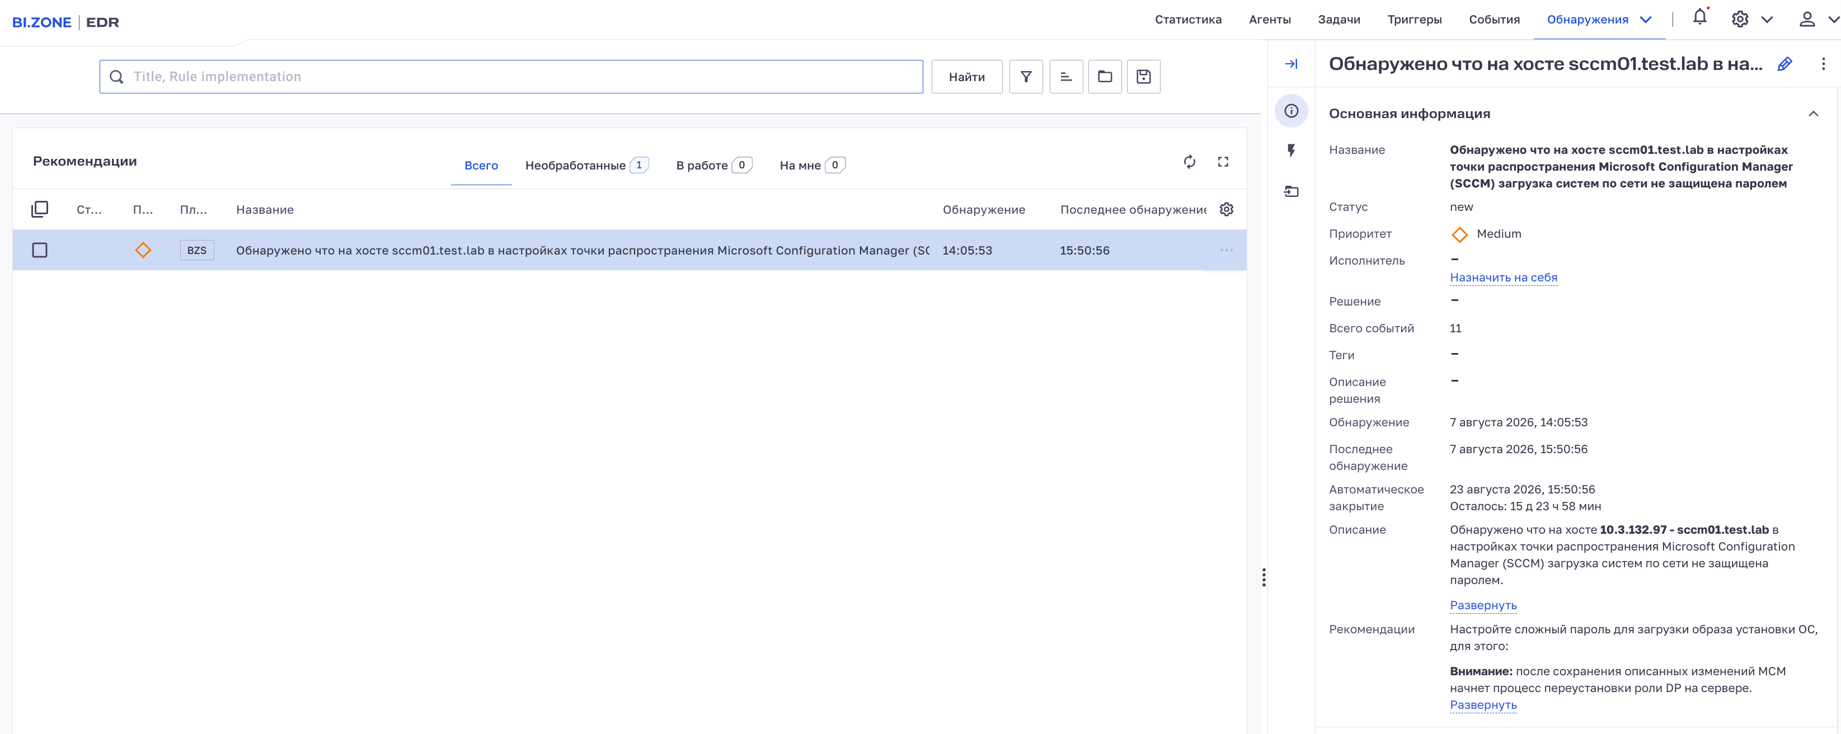
Task: Click the auto-close date 23 августа 2026
Action: pyautogui.click(x=1522, y=490)
